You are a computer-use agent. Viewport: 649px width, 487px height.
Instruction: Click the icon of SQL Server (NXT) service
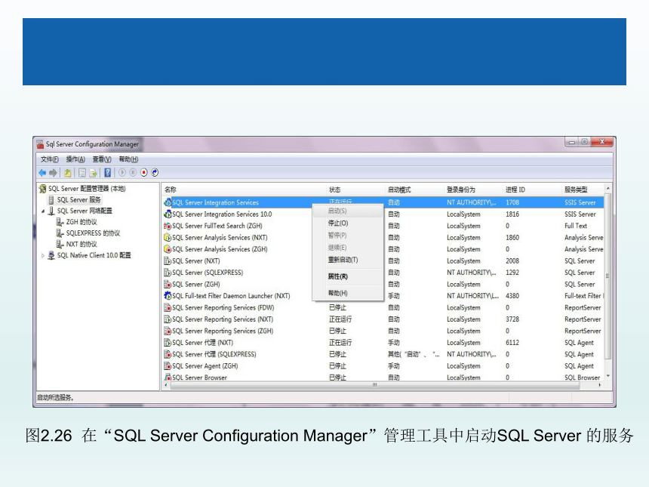[168, 261]
